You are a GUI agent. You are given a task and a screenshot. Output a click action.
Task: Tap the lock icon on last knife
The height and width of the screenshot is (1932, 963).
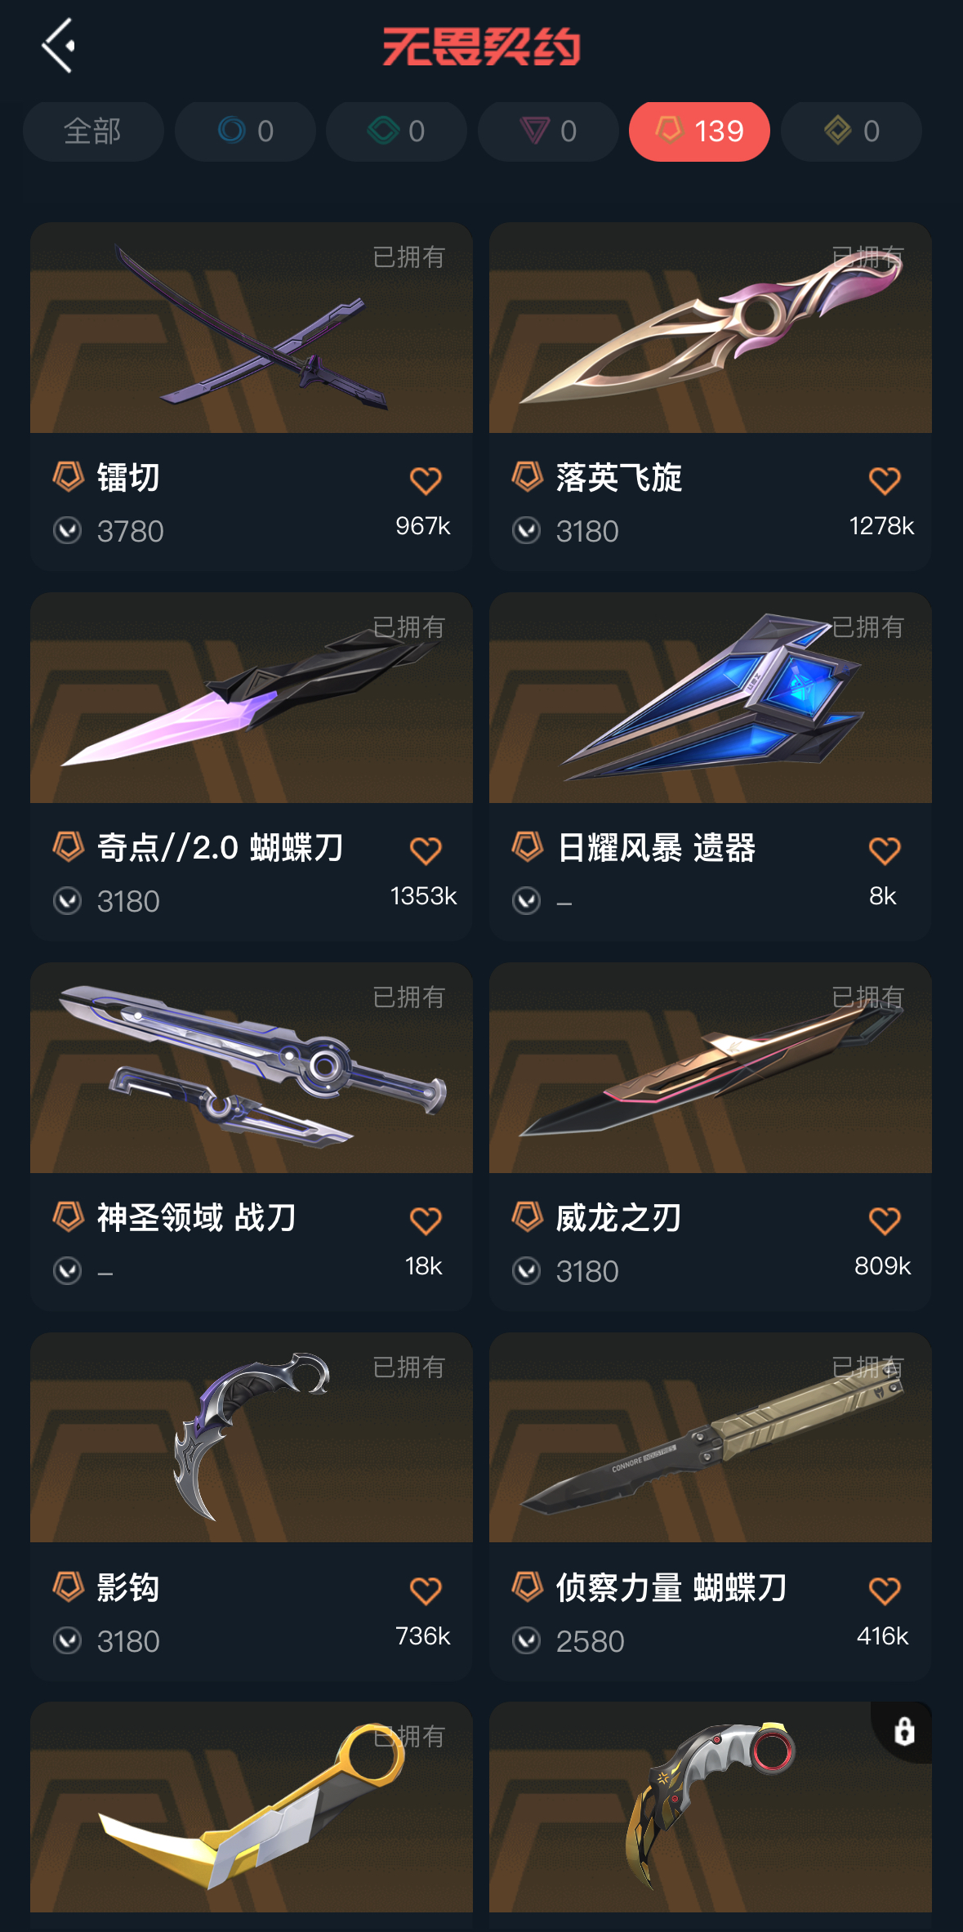coord(903,1731)
